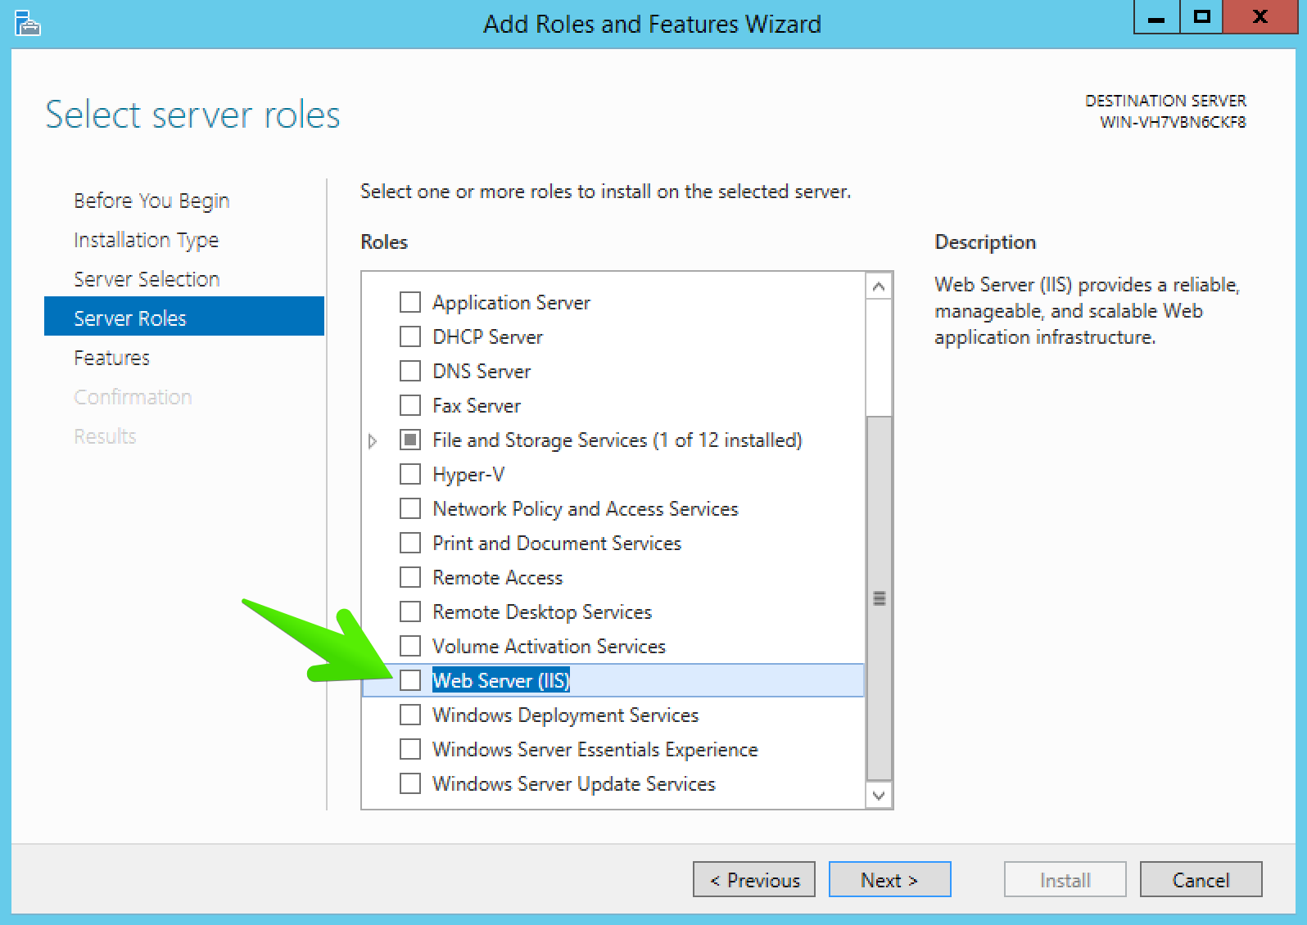The width and height of the screenshot is (1307, 925).
Task: Open the Before You Begin step
Action: (152, 201)
